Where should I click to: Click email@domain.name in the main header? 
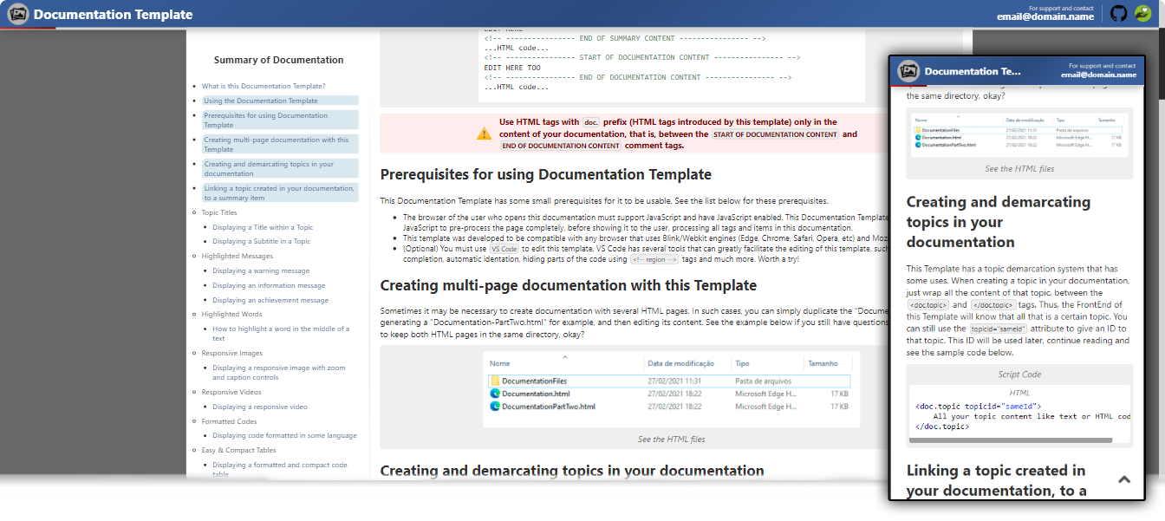point(1045,16)
